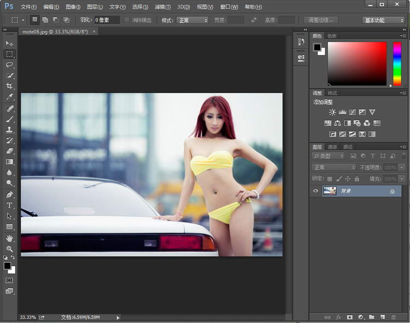Select the Crop tool
This screenshot has height=323, width=410.
coord(9,86)
